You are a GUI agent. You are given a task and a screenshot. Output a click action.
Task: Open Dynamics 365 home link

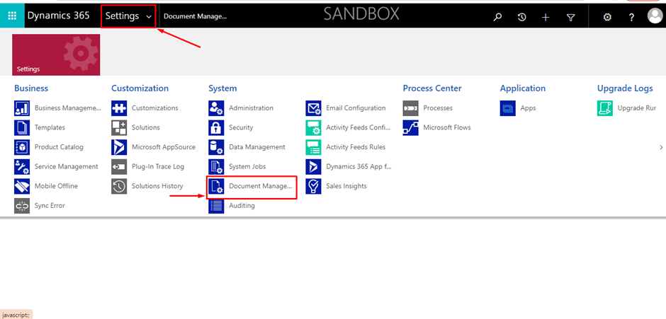[59, 16]
